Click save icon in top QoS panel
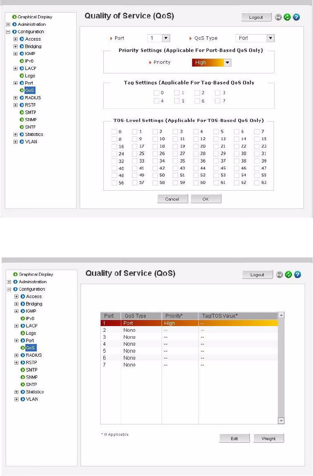Viewport: 313px width, 476px height. click(x=278, y=17)
